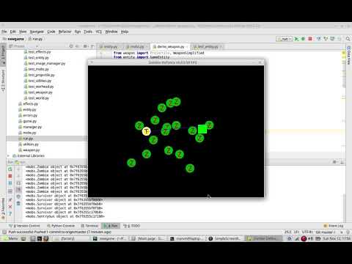Click the Debug bug icon in toolbar
The width and height of the screenshot is (352, 264).
[x=303, y=39]
